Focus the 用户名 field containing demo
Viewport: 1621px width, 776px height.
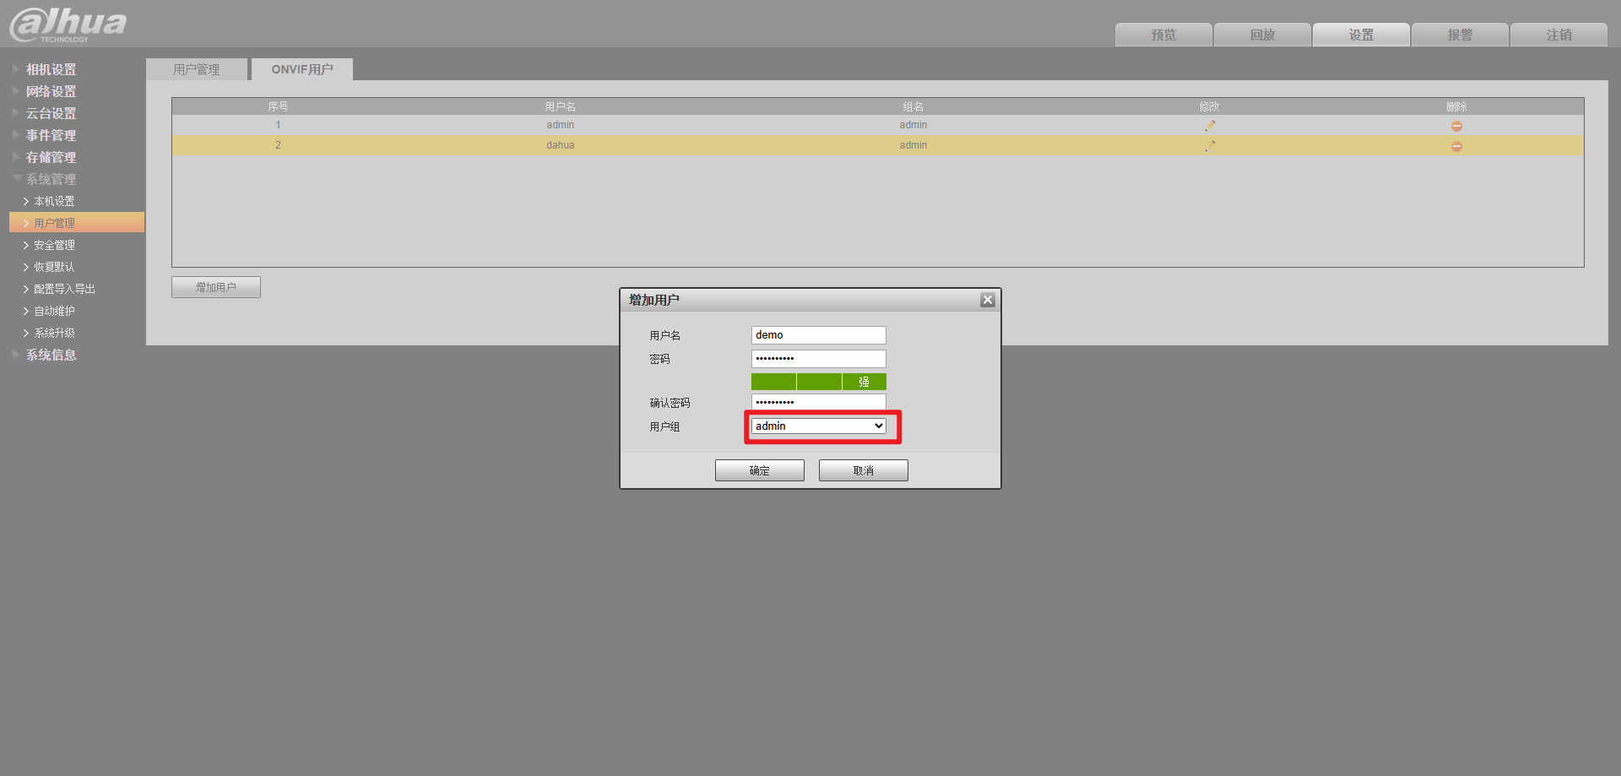click(818, 335)
